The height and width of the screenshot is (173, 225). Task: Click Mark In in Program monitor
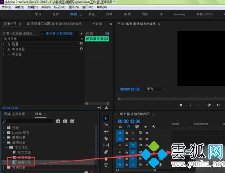[x=190, y=105]
